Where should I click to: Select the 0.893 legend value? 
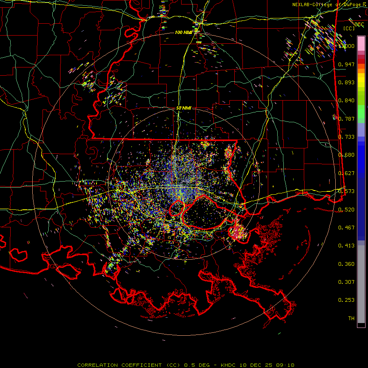346,82
